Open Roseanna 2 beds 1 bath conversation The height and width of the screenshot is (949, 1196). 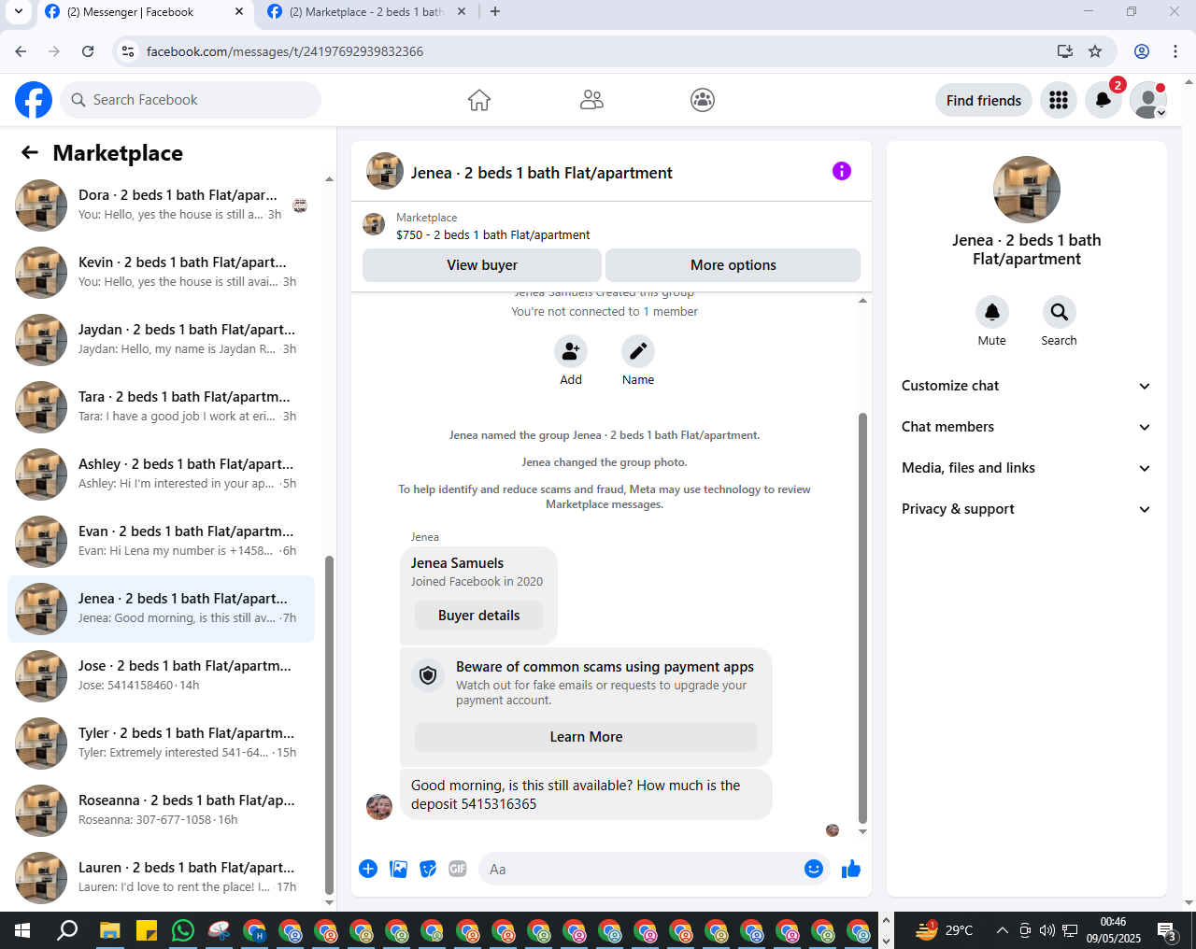(x=161, y=811)
